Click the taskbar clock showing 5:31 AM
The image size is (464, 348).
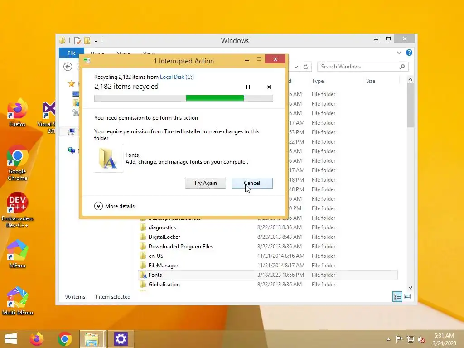coord(444,339)
